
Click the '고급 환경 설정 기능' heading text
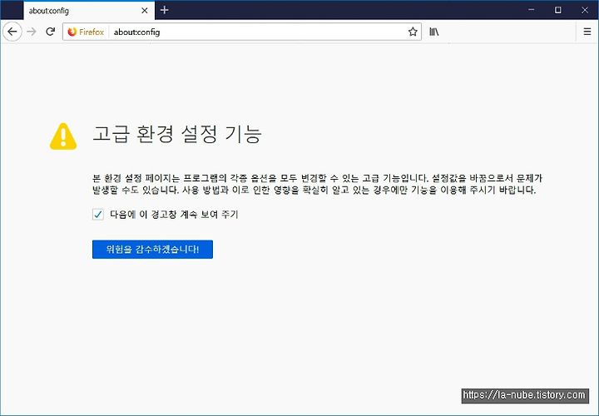[x=177, y=134]
